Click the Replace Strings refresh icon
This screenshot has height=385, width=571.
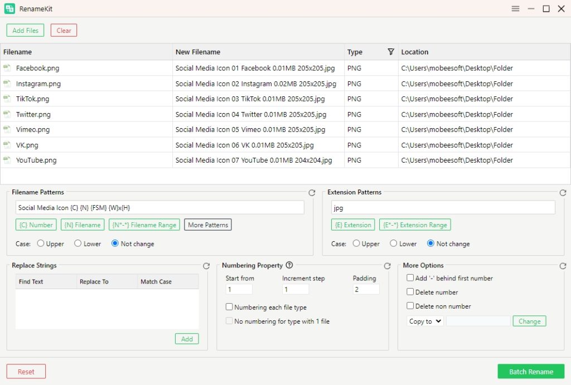coord(206,266)
